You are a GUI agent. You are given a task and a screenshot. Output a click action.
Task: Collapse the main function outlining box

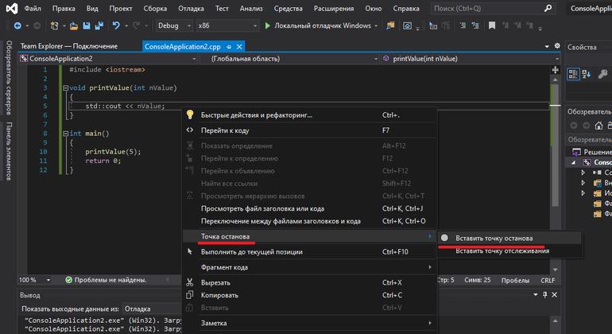[65, 134]
